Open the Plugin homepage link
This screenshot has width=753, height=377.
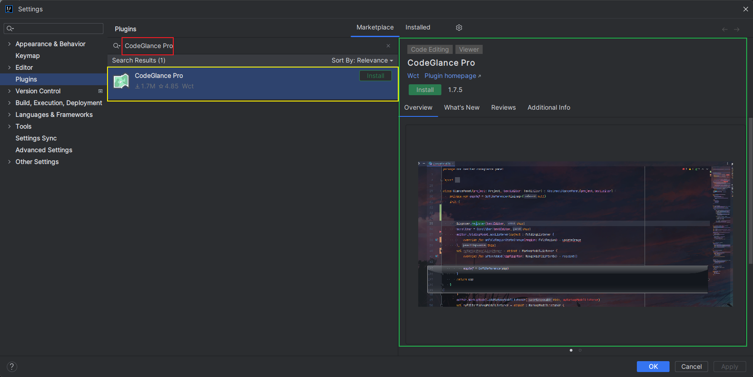point(453,76)
